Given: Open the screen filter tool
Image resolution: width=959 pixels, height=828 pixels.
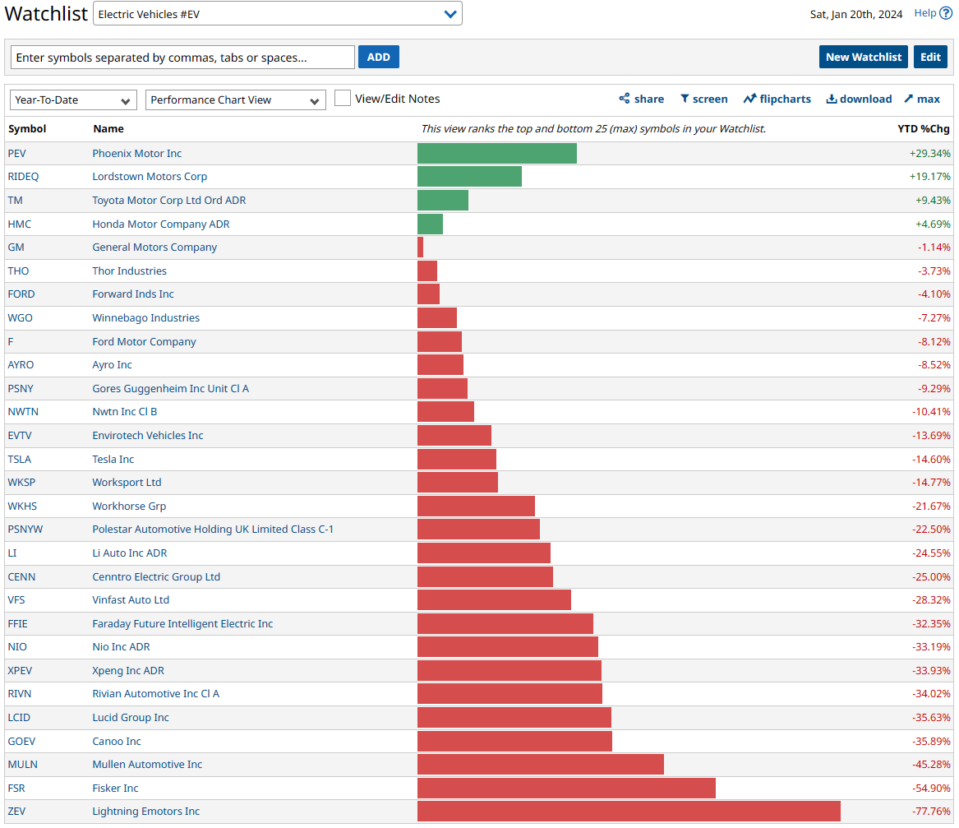Looking at the screenshot, I should pos(703,99).
